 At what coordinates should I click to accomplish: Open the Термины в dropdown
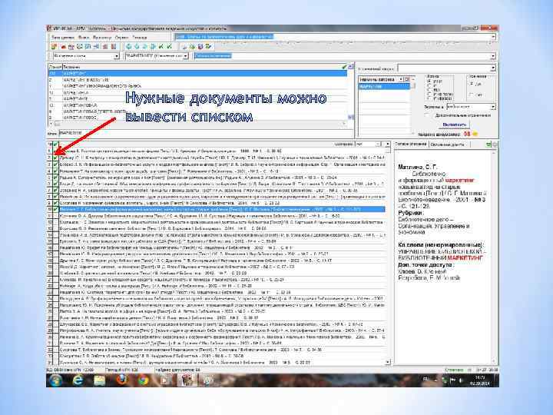[x=493, y=107]
